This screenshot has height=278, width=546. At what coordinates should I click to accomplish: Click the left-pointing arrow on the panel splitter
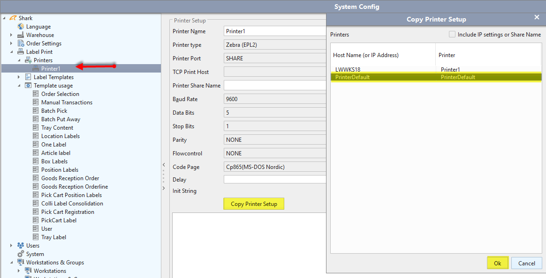[164, 165]
